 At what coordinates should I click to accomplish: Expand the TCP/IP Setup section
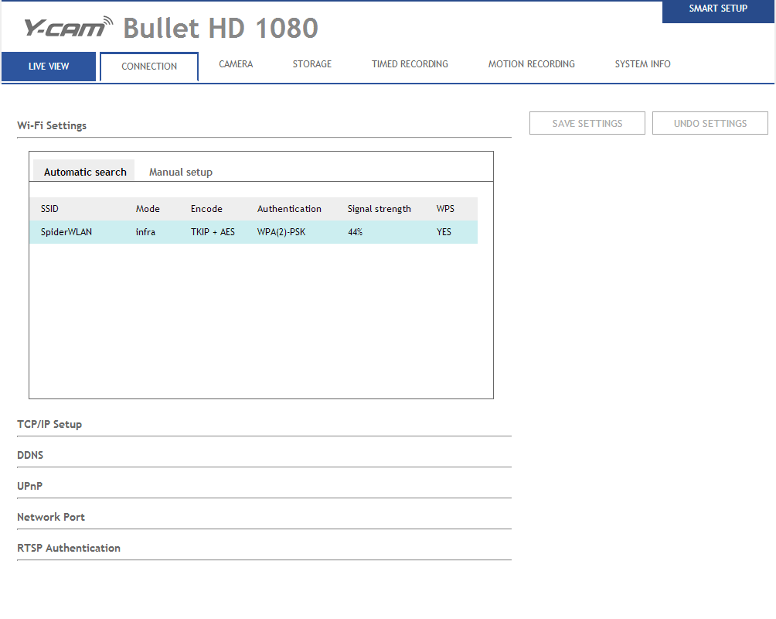49,424
